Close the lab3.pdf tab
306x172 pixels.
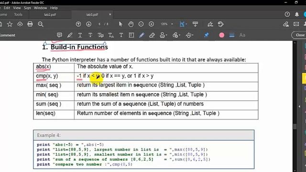[110, 14]
